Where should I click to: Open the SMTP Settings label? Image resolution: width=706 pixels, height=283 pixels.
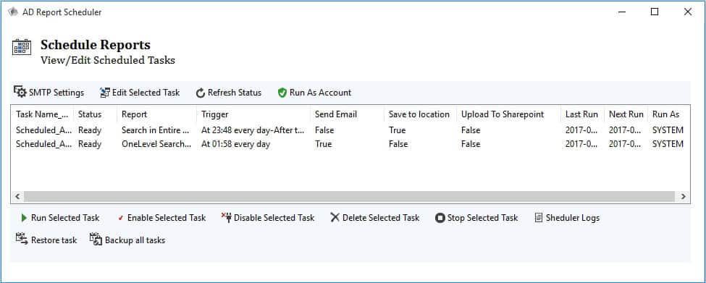click(56, 93)
